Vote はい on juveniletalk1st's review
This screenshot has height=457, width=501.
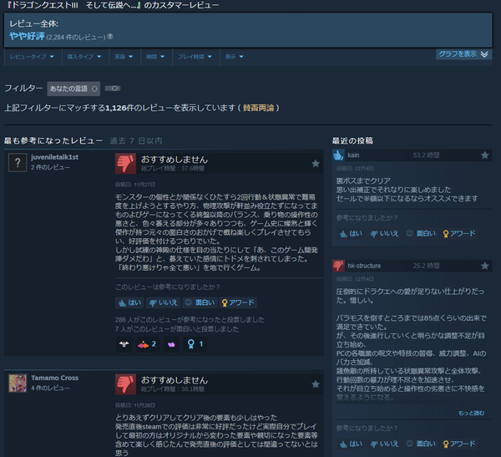(129, 302)
